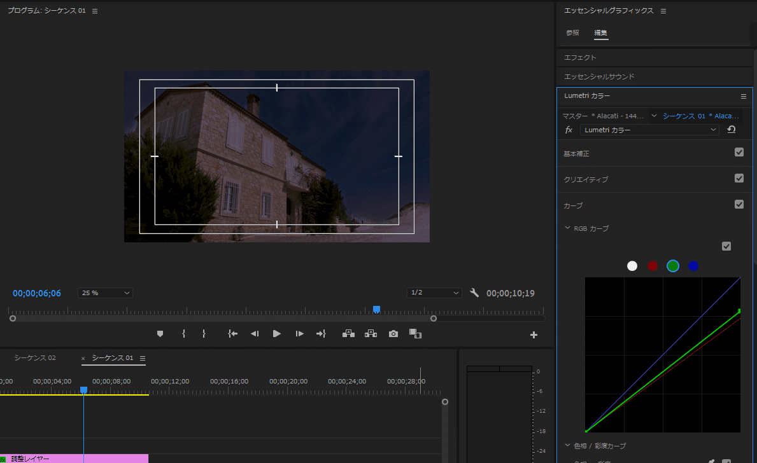Open the 1/2 playback resolution dropdown
Screen dimensions: 757x463
click(434, 293)
